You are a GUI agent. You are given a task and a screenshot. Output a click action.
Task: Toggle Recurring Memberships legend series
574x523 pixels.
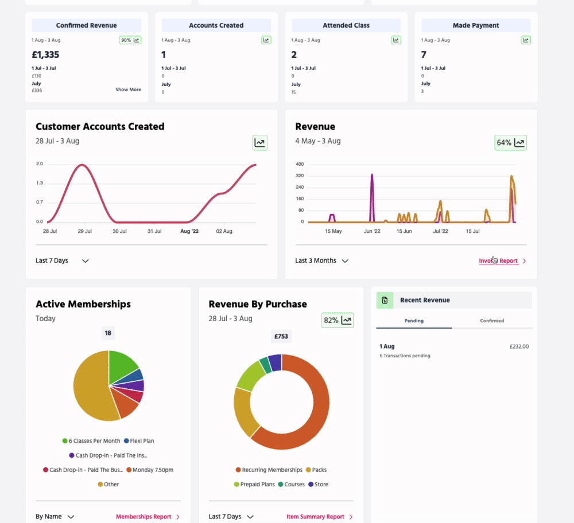click(x=268, y=470)
